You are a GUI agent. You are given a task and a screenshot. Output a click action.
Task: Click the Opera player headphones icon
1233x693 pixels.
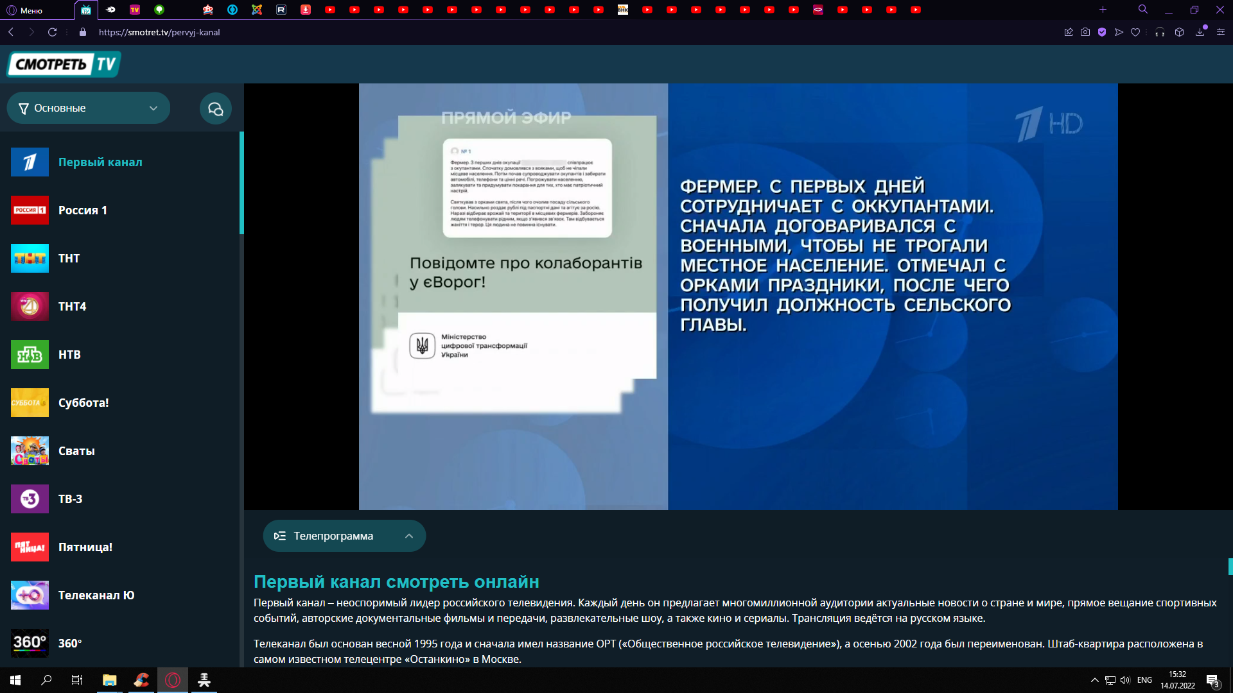point(1160,32)
